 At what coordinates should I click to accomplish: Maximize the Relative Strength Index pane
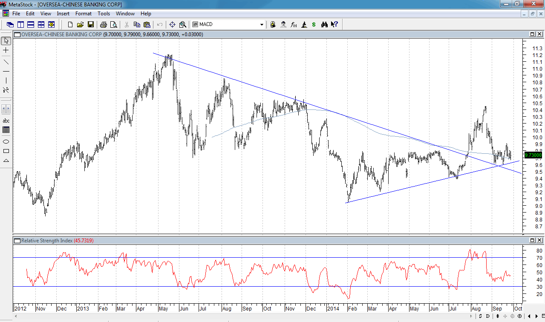tap(532, 241)
